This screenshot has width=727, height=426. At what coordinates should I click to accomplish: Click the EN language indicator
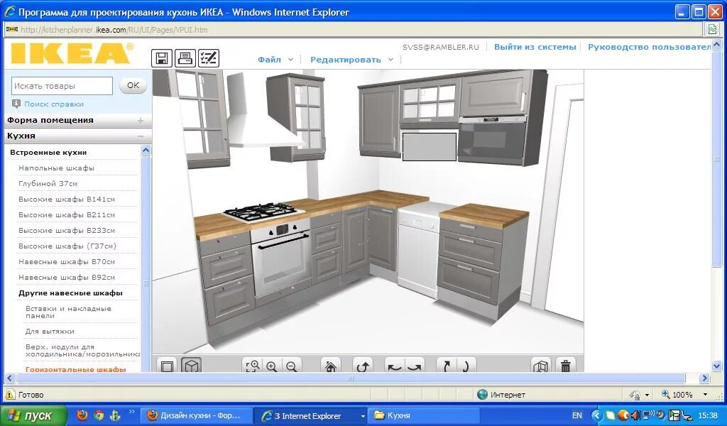click(576, 415)
